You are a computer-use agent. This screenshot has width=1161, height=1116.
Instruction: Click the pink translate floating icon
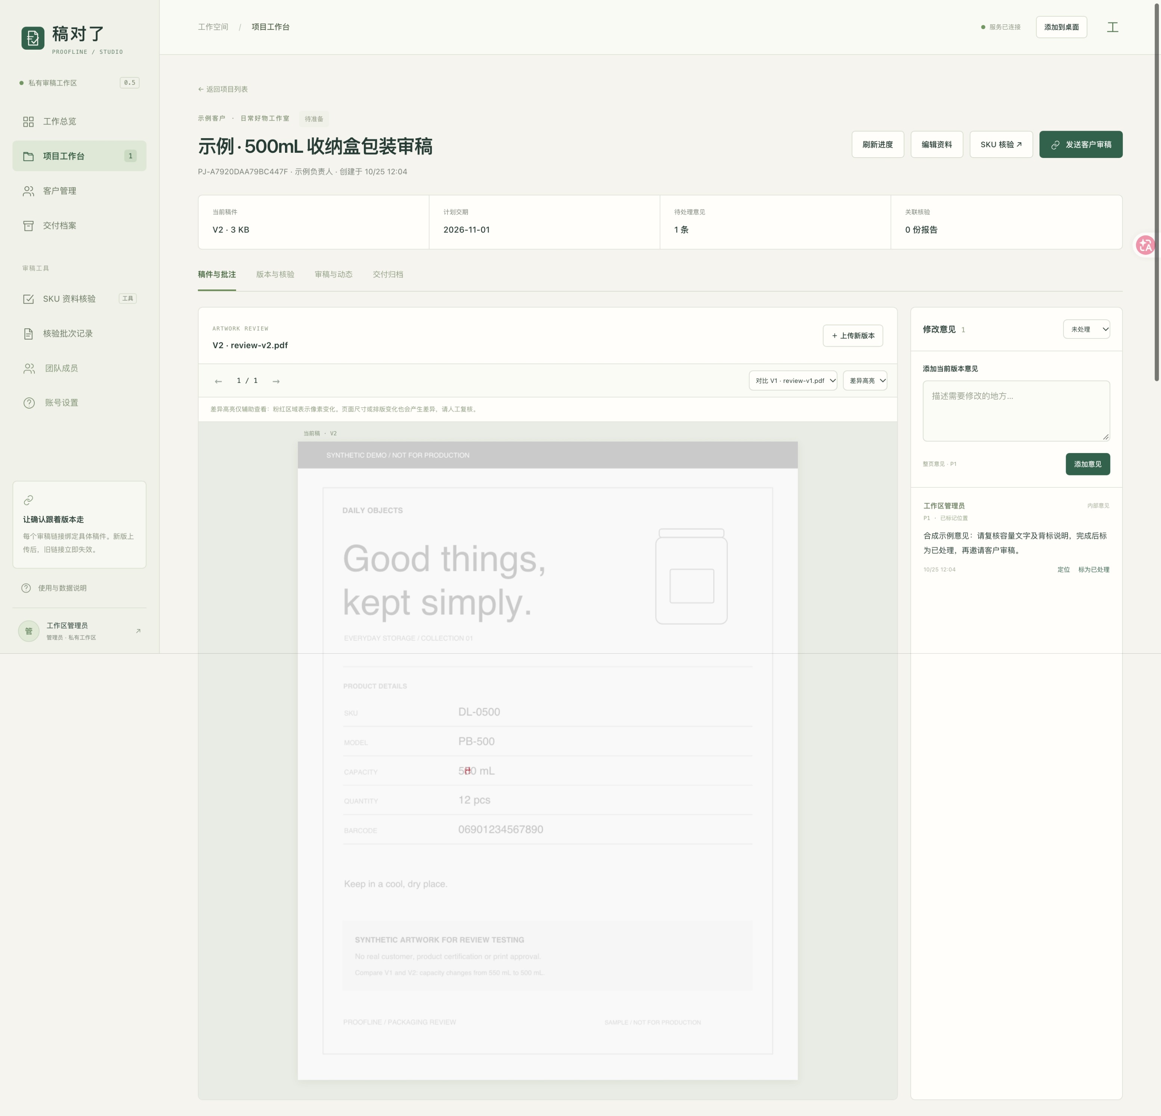[x=1146, y=245]
